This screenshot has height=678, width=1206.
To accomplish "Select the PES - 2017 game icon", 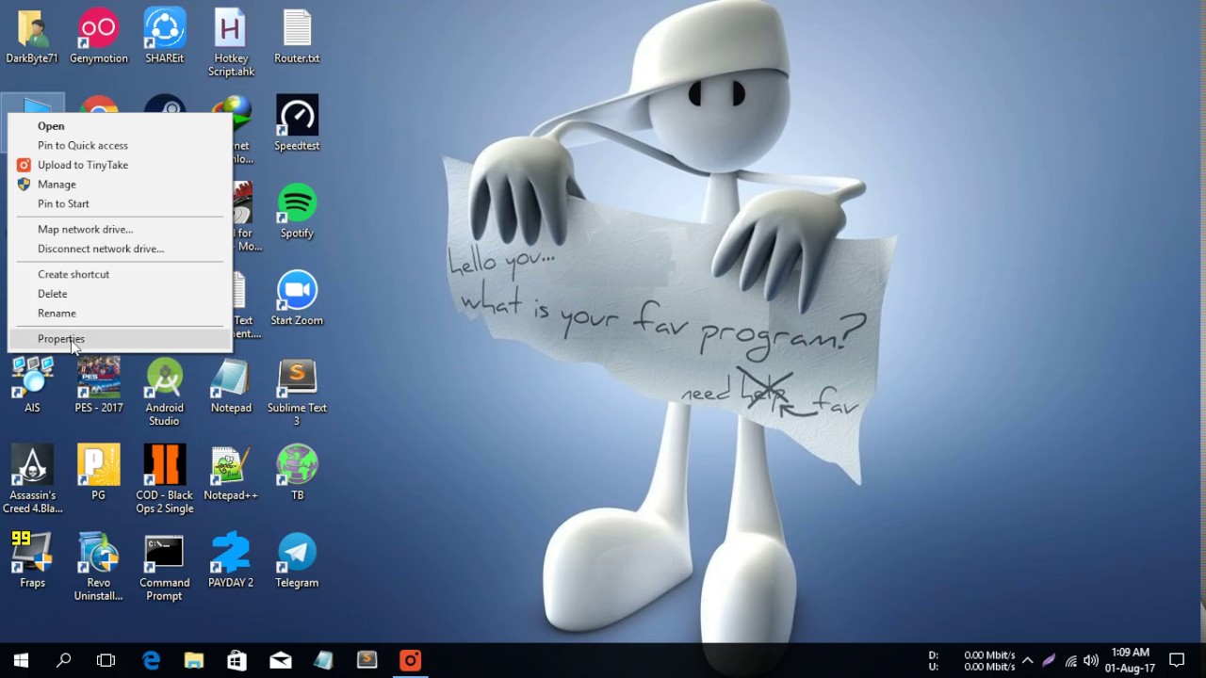I will coord(99,385).
